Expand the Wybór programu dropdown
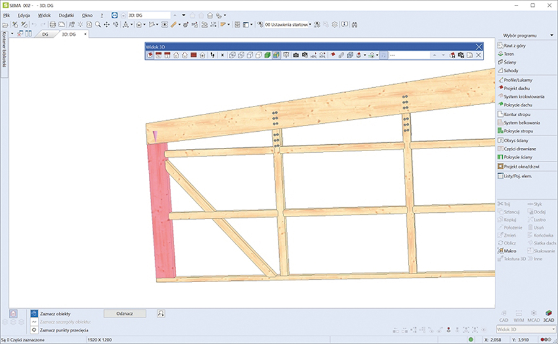 (552, 36)
